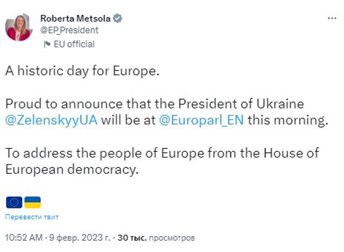The height and width of the screenshot is (252, 344).
Task: Click the date 9 февр. 2023 г.
Action: pyautogui.click(x=80, y=238)
